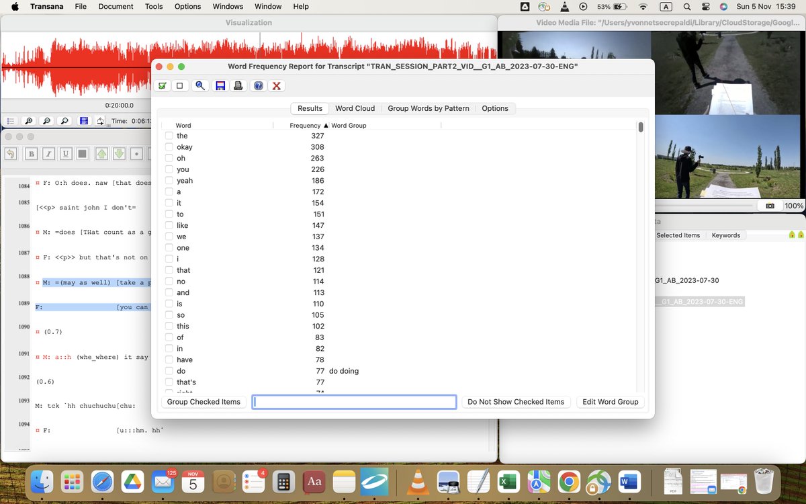Viewport: 806px width, 504px height.
Task: Check the box for the word "like"
Action: (169, 225)
